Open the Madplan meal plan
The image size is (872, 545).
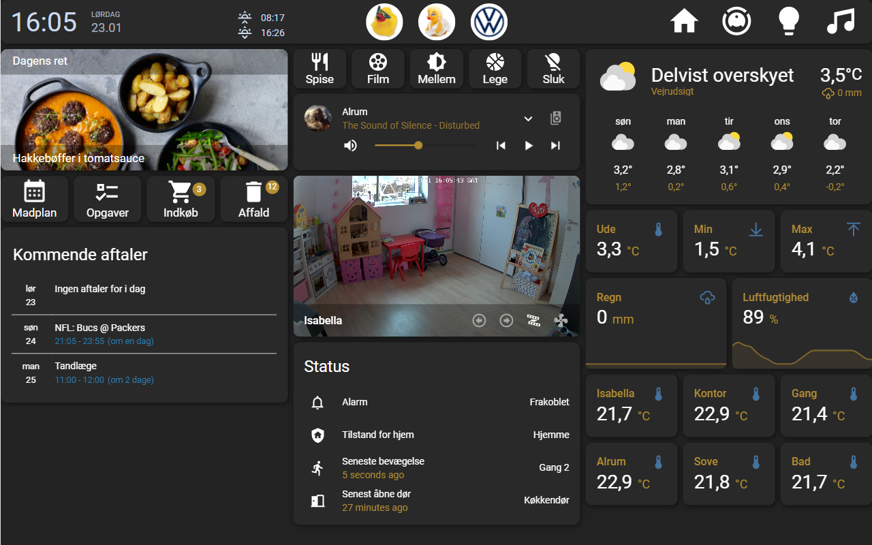click(x=34, y=199)
